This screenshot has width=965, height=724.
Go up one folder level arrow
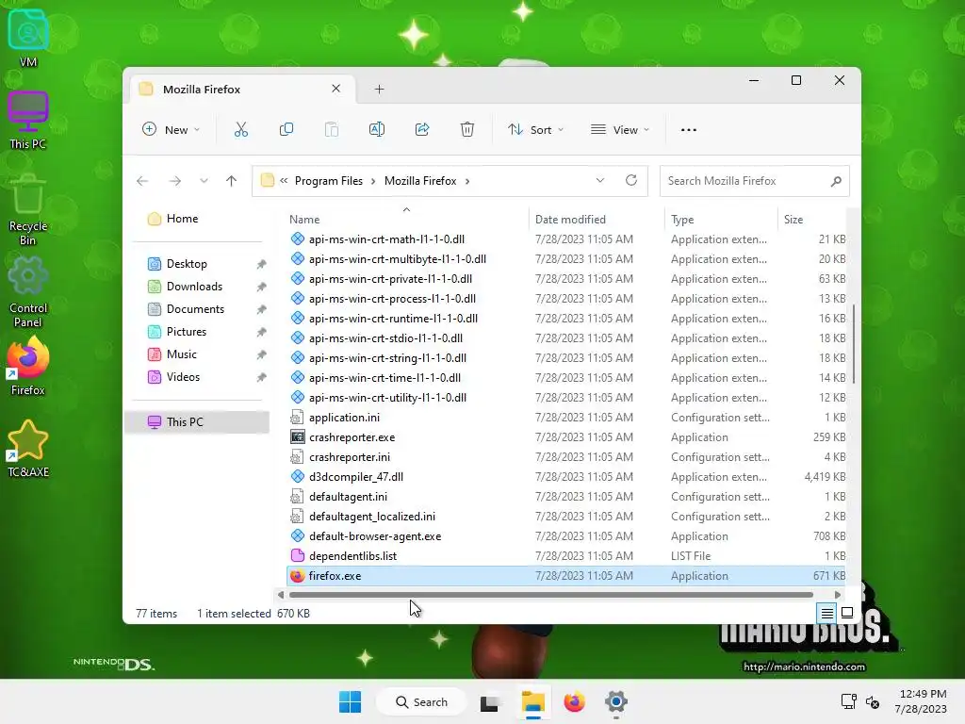coord(232,181)
